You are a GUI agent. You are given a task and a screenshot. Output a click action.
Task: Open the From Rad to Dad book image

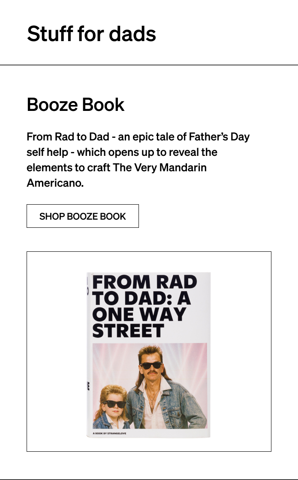[x=149, y=352]
